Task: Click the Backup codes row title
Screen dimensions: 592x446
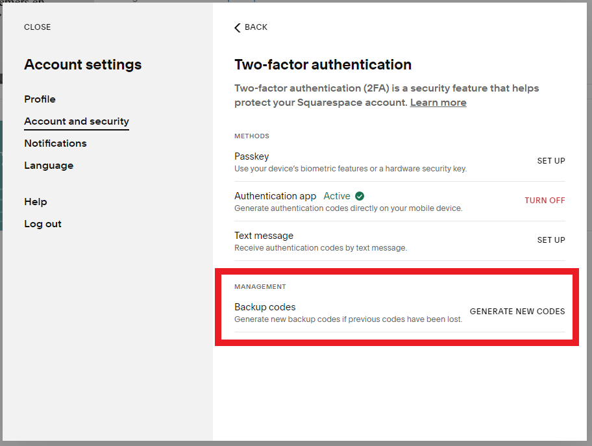Action: click(x=265, y=307)
